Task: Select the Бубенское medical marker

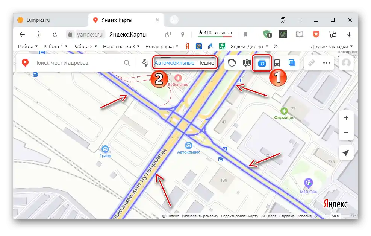Action: pos(178,78)
